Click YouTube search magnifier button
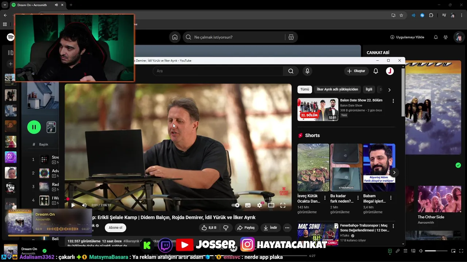This screenshot has height=262, width=467. 291,71
